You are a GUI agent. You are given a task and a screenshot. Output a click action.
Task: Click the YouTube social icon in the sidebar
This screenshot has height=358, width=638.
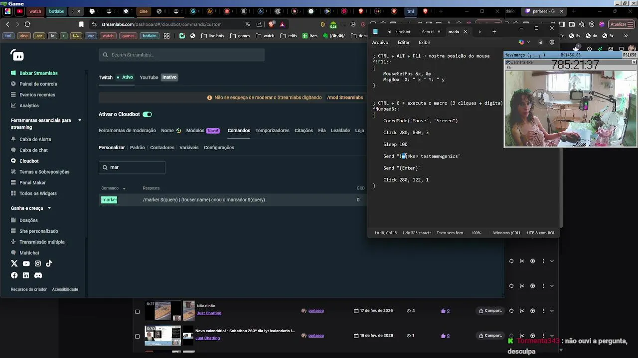(x=26, y=264)
